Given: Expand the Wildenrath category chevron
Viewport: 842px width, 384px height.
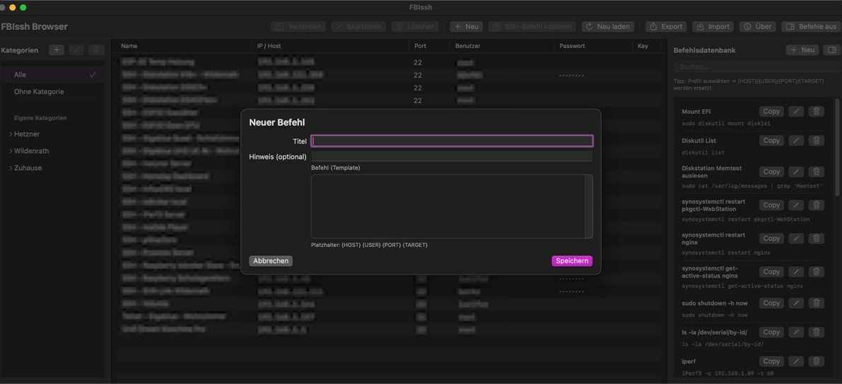Looking at the screenshot, I should 11,151.
